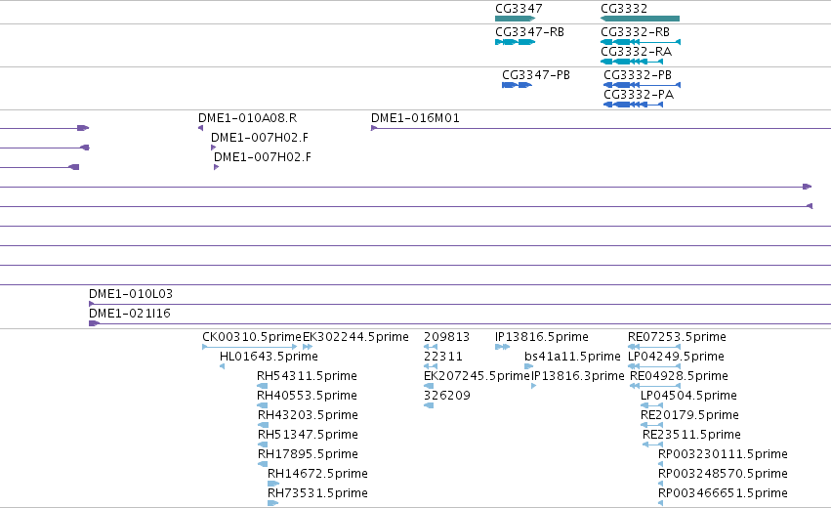
Task: Select the CG3332-PB protein feature
Action: pos(642,85)
